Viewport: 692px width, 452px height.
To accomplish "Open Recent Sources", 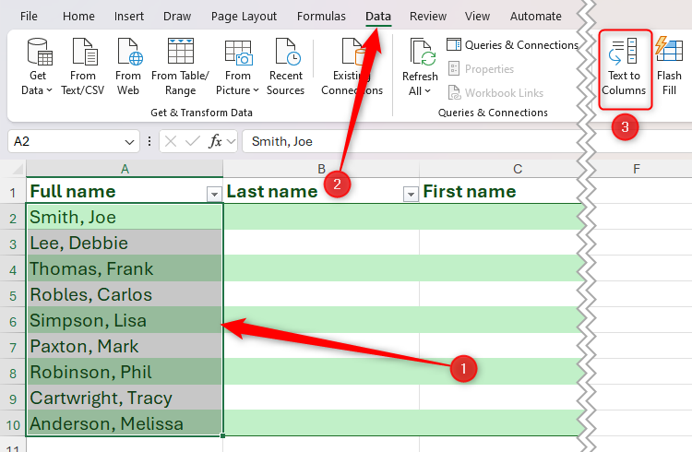I will click(x=286, y=67).
